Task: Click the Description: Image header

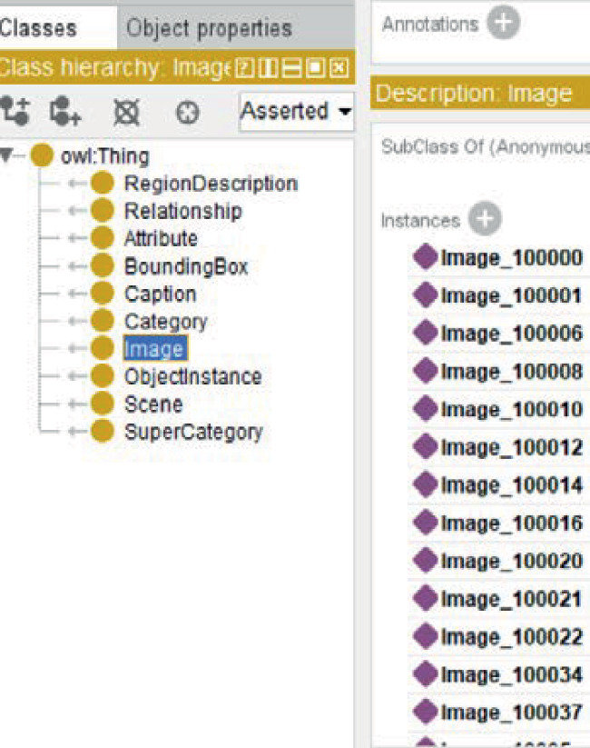Action: [480, 93]
